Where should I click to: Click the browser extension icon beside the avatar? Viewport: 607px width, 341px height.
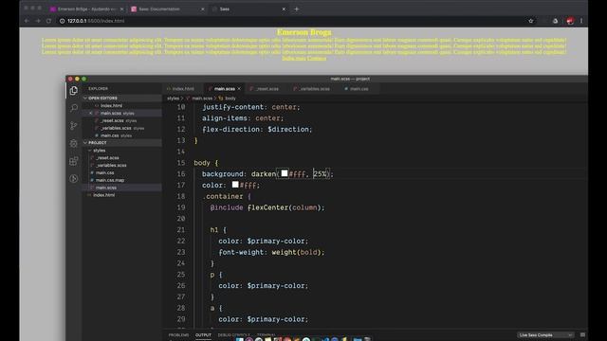tap(555, 21)
